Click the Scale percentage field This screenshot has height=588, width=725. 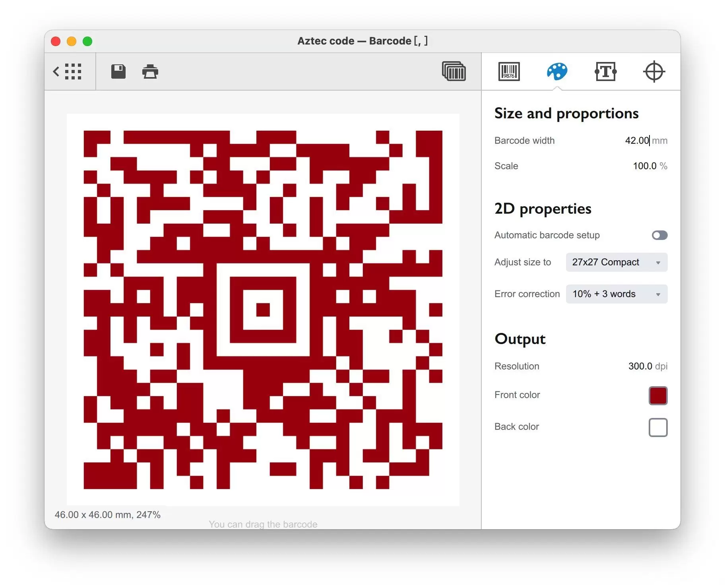644,166
